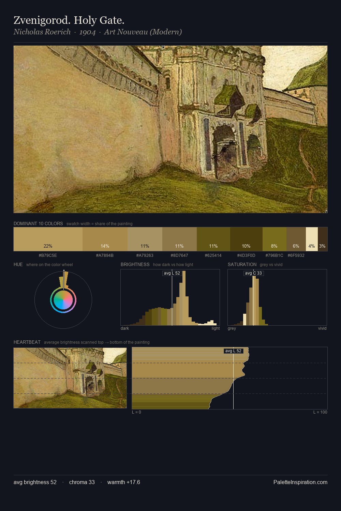Click the 'avg L 52' brightness histogram label
The image size is (341, 511).
(x=172, y=273)
